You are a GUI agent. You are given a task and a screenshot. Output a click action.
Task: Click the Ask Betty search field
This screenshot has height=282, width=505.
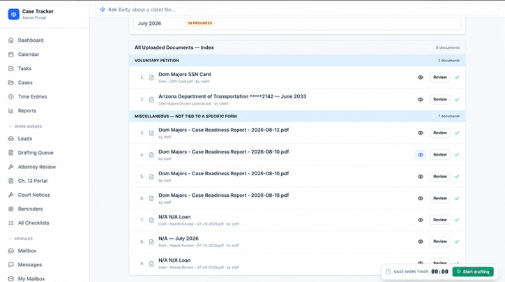pyautogui.click(x=297, y=10)
